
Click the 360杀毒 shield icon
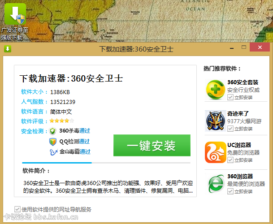pyautogui.click(x=52, y=131)
